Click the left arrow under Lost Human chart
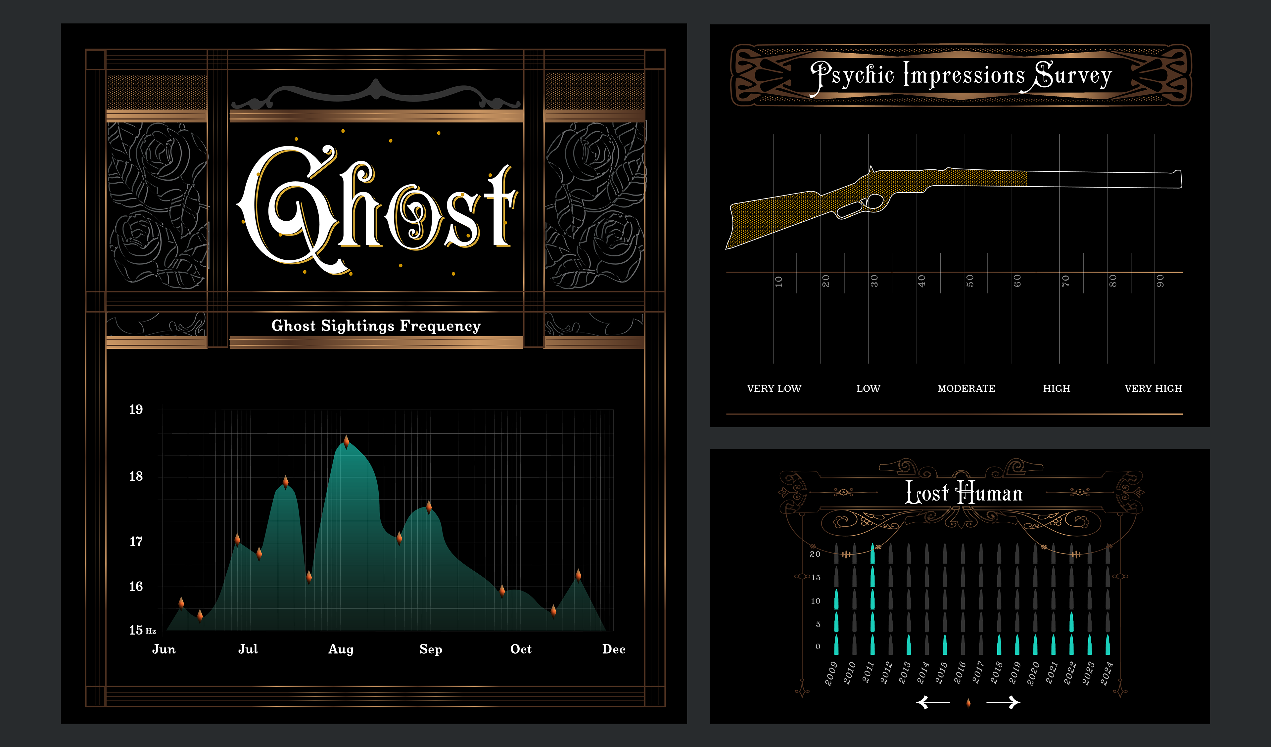This screenshot has height=747, width=1271. [x=931, y=702]
